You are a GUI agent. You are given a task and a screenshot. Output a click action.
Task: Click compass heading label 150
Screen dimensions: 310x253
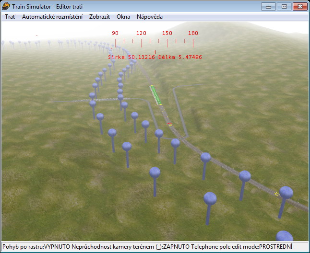[x=167, y=33]
